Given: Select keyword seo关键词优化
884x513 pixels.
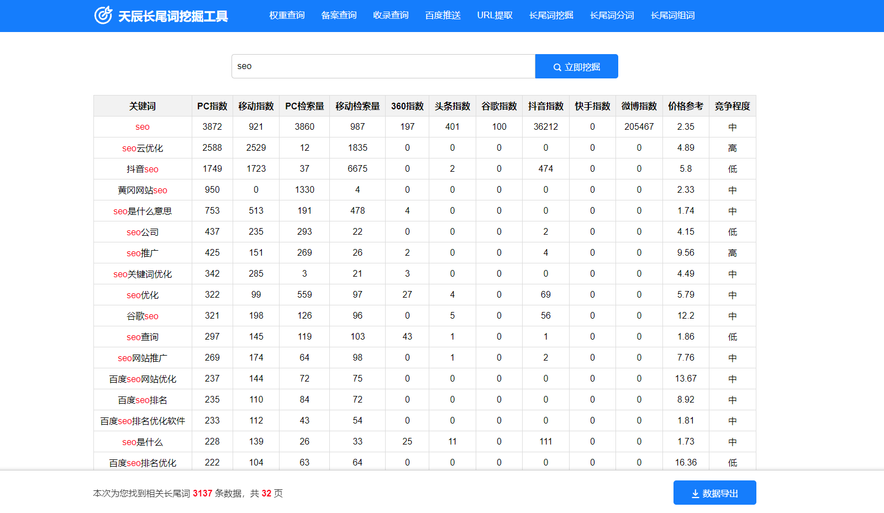Looking at the screenshot, I should (x=143, y=274).
